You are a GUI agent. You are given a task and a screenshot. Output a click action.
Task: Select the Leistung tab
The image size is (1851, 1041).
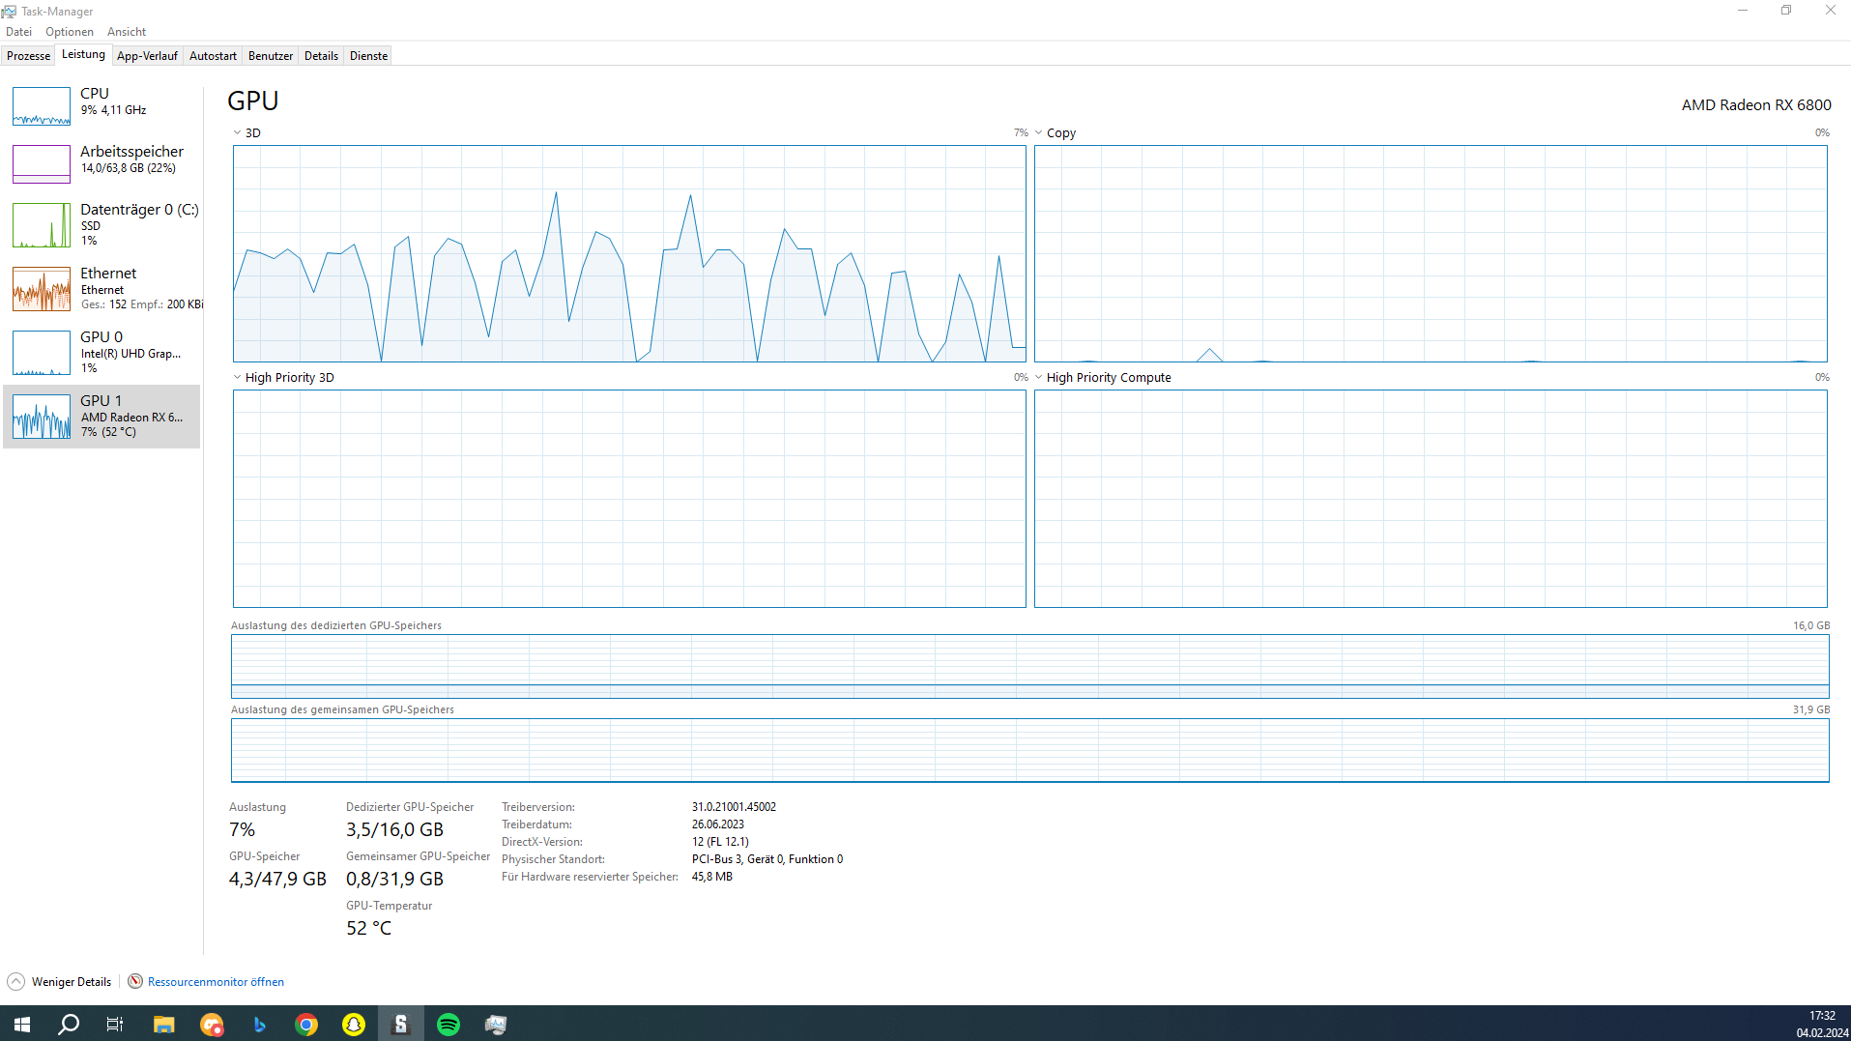coord(83,54)
